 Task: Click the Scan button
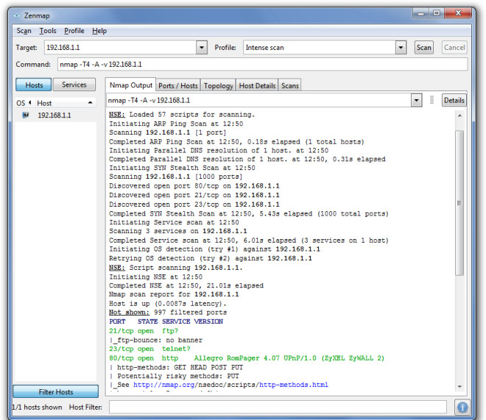point(423,48)
